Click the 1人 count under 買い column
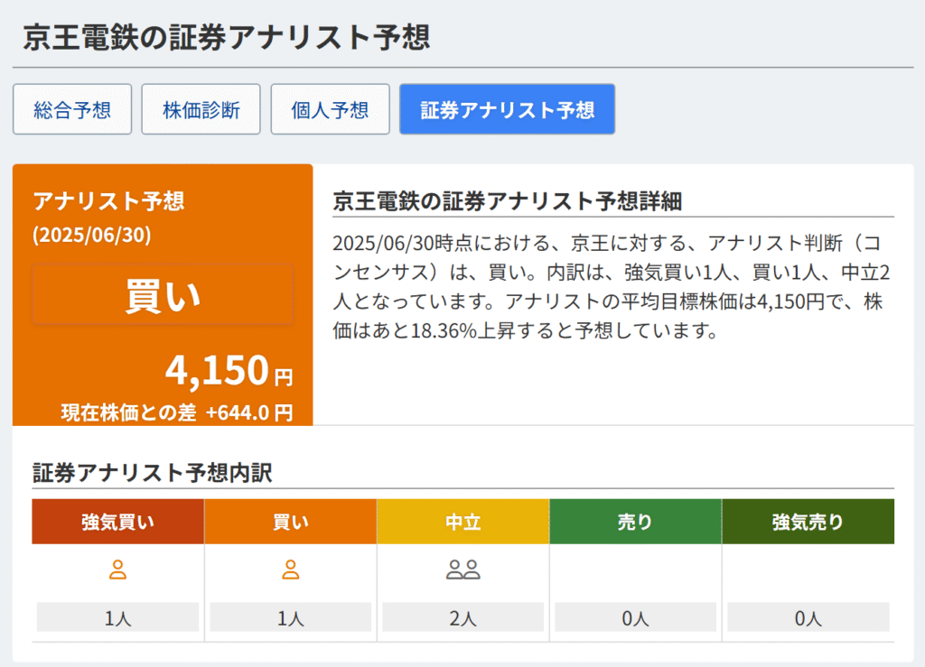 pos(290,618)
